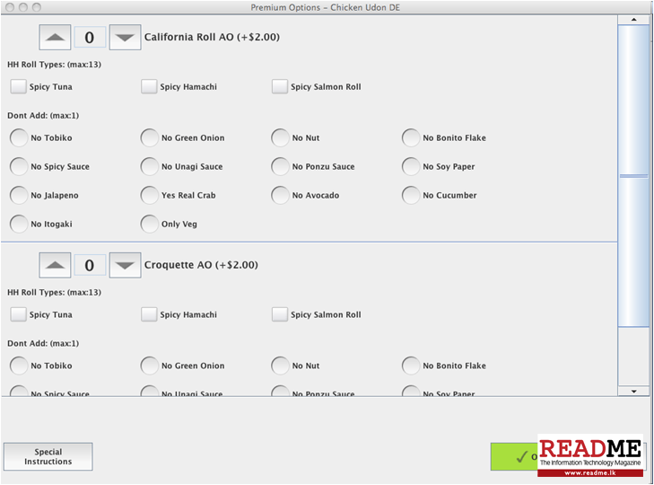Image resolution: width=654 pixels, height=485 pixels.
Task: Select the Only Veg radio button
Action: point(150,224)
